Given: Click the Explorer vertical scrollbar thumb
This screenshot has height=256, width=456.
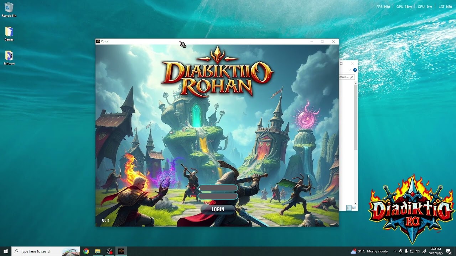Looking at the screenshot, I should pyautogui.click(x=355, y=118).
